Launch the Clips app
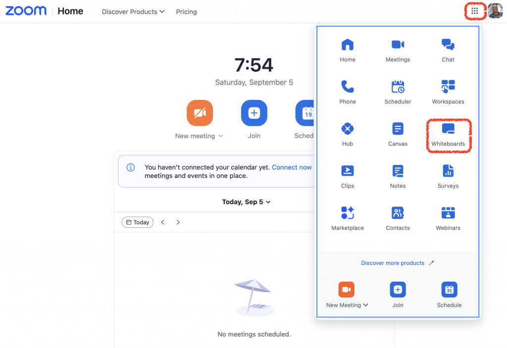507x348 pixels. pos(348,176)
